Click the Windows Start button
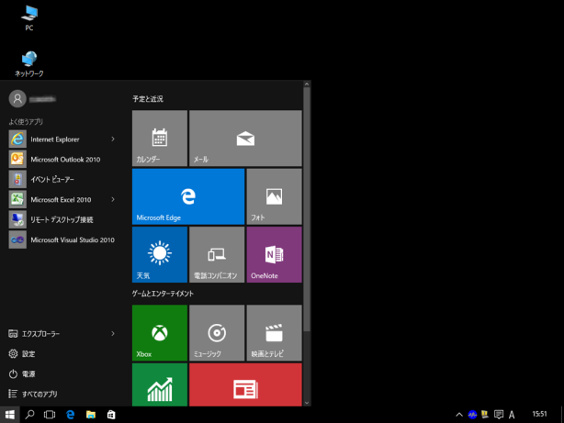Image resolution: width=564 pixels, height=423 pixels. [10, 415]
